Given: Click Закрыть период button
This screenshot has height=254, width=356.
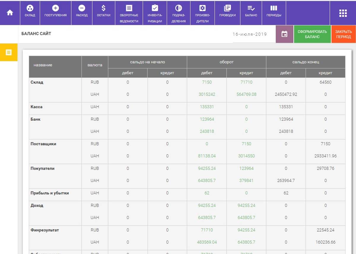Looking at the screenshot, I should (x=344, y=34).
